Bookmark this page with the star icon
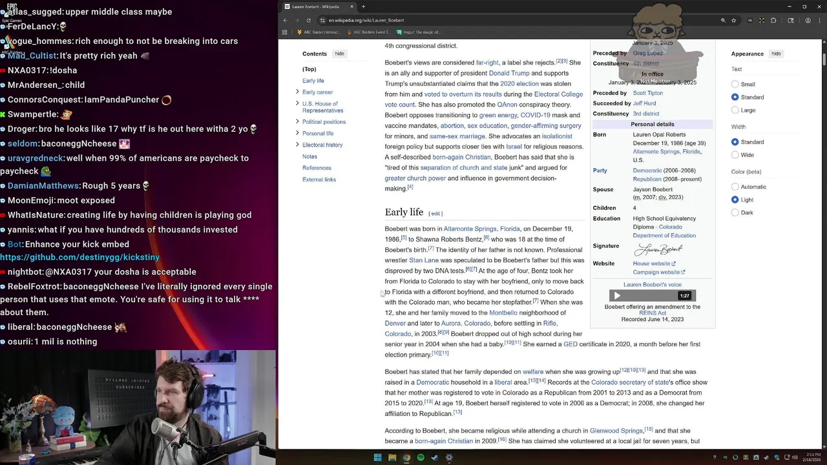 coord(734,20)
